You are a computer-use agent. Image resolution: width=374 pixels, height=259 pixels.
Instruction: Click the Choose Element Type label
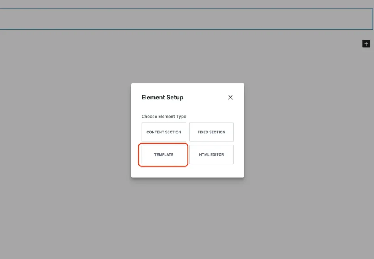click(x=164, y=117)
